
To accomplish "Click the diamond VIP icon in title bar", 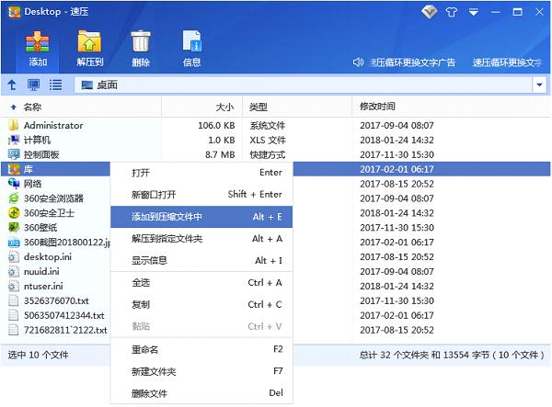I will click(430, 12).
